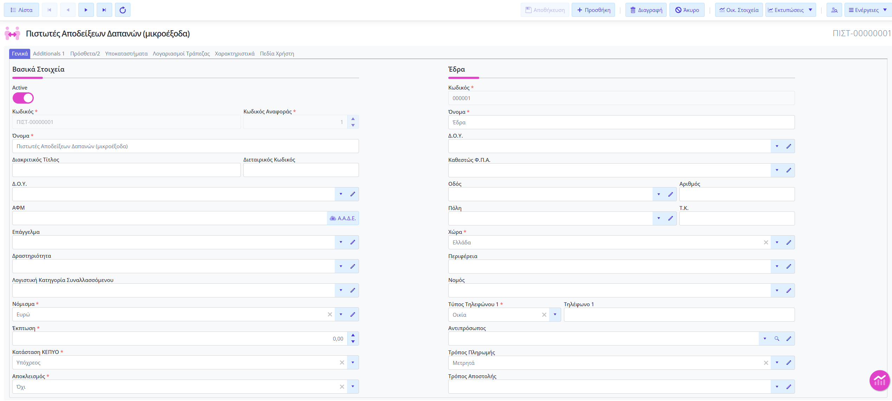Edit the Οδός entry with pencil

(x=670, y=194)
